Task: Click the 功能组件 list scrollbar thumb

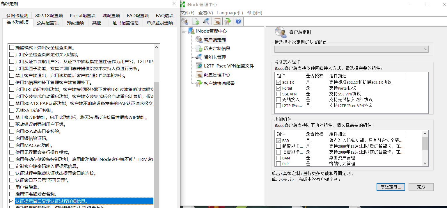Action: pyautogui.click(x=425, y=143)
